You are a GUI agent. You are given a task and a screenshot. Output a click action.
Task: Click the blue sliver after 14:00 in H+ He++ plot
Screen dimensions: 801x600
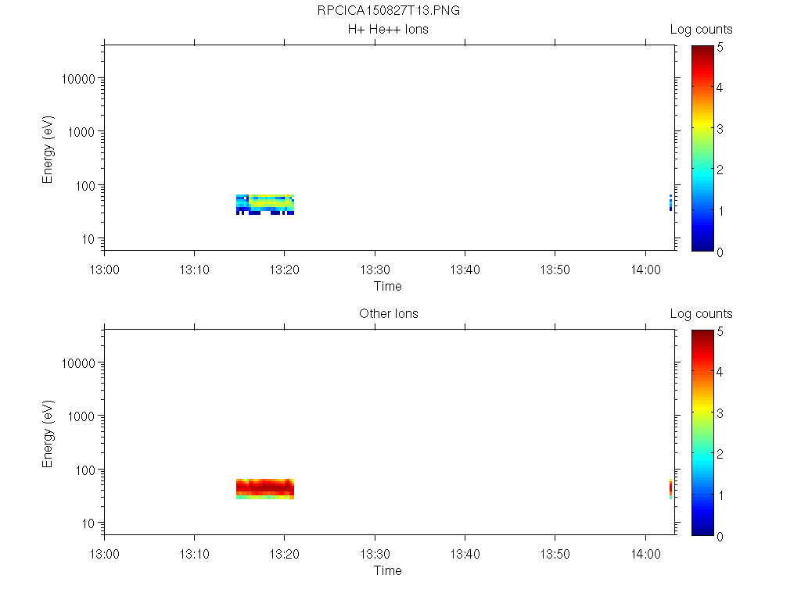670,202
